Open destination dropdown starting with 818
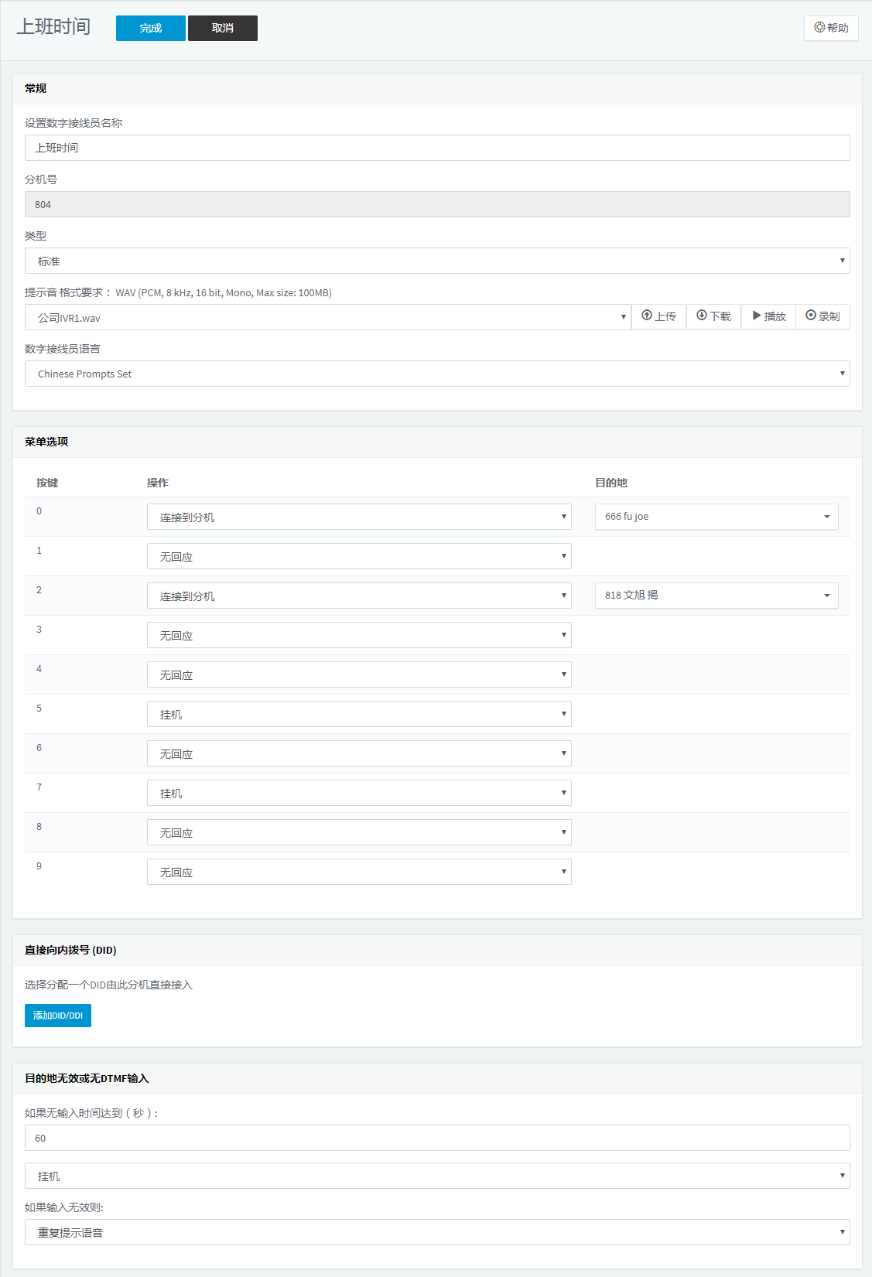Image resolution: width=872 pixels, height=1277 pixels. point(716,596)
